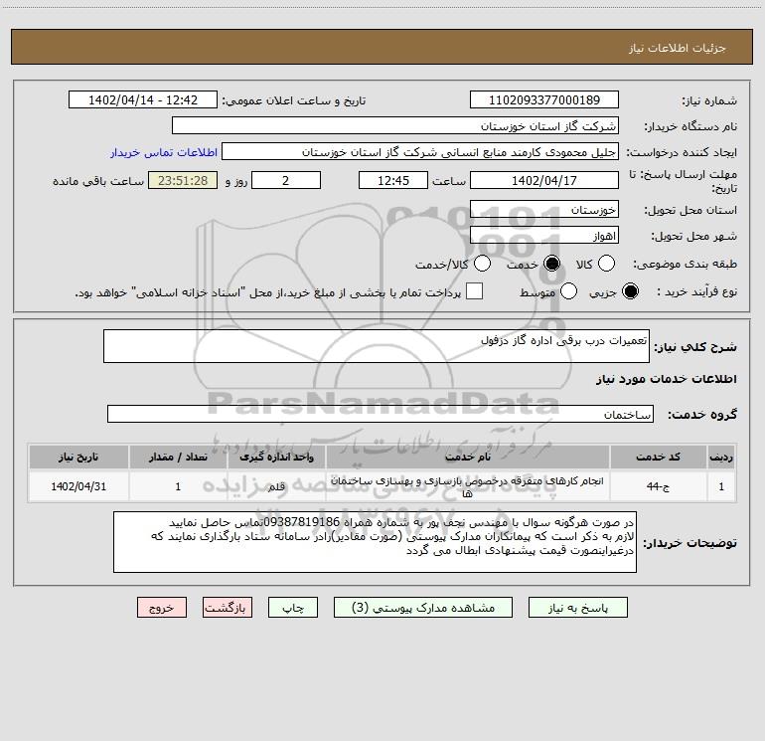Click the buyer notes text area
The image size is (765, 741).
[x=375, y=542]
